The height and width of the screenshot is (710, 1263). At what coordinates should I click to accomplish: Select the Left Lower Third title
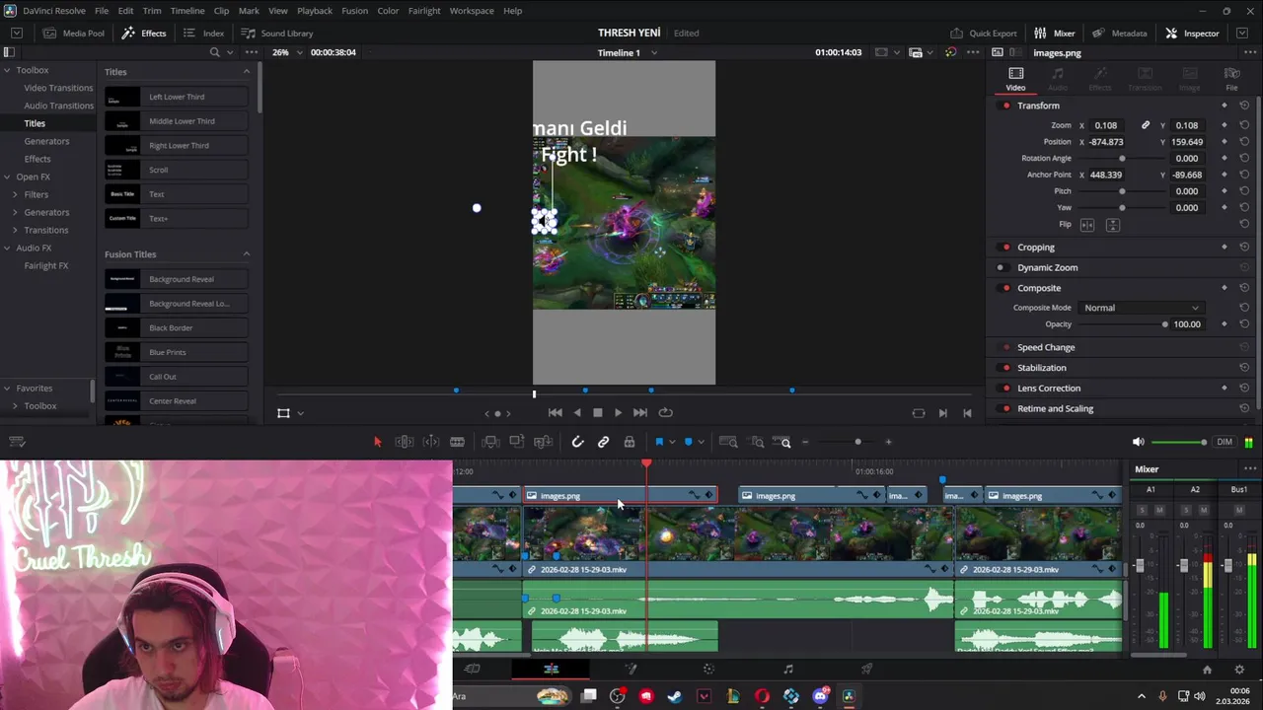[177, 97]
